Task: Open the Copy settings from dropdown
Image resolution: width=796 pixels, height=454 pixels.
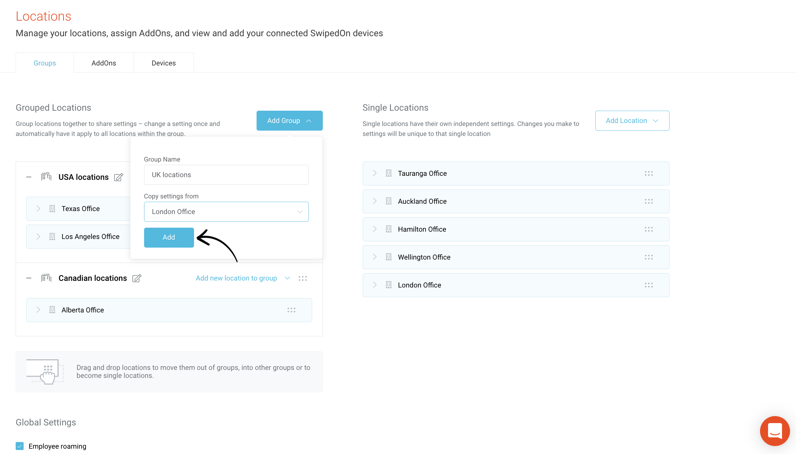Action: click(x=226, y=212)
